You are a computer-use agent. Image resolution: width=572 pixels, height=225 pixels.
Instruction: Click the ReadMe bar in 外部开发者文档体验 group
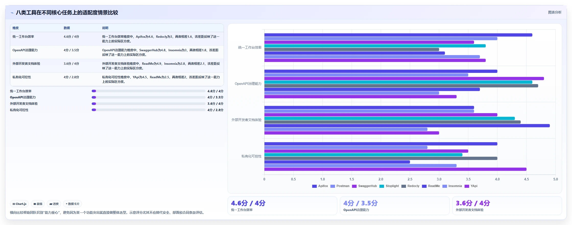407,126
